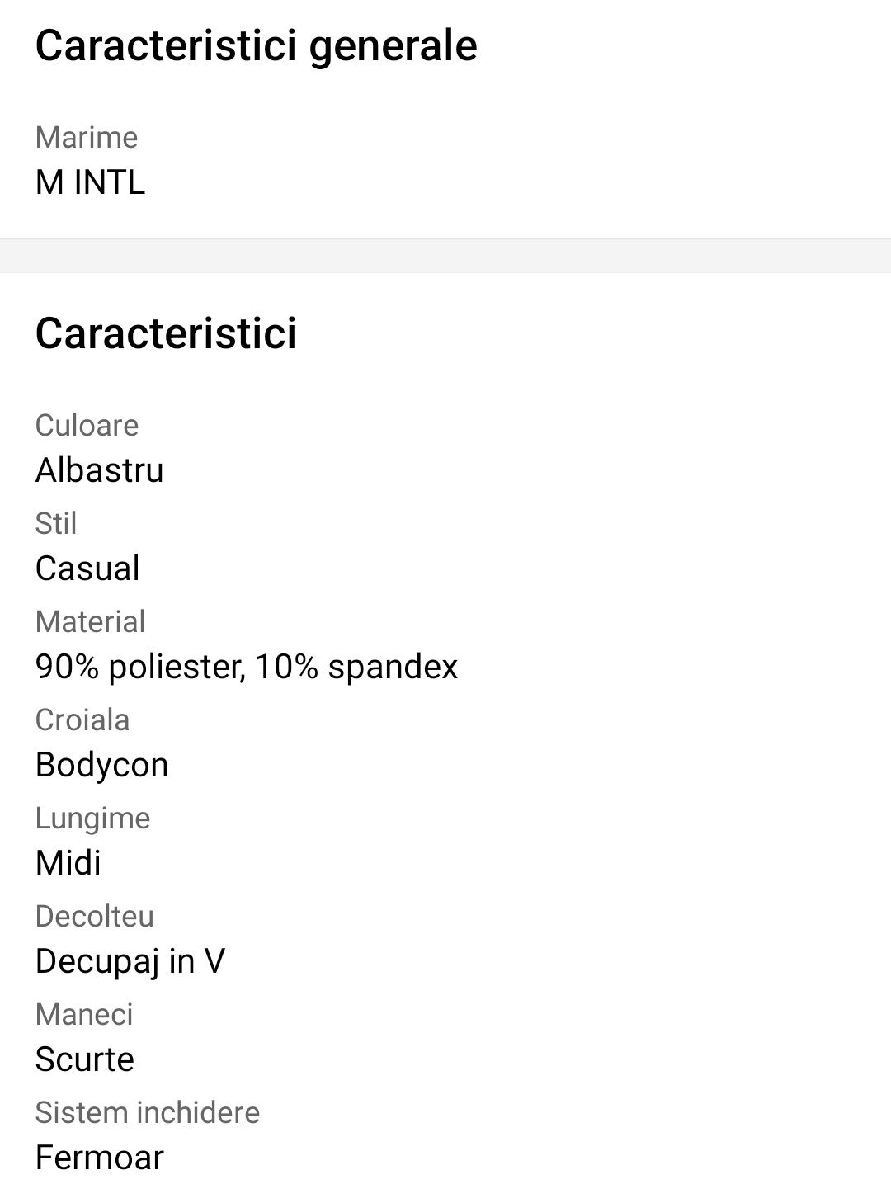Viewport: 891px width, 1203px height.
Task: Tap the Sistem inchidere label
Action: click(x=148, y=1113)
